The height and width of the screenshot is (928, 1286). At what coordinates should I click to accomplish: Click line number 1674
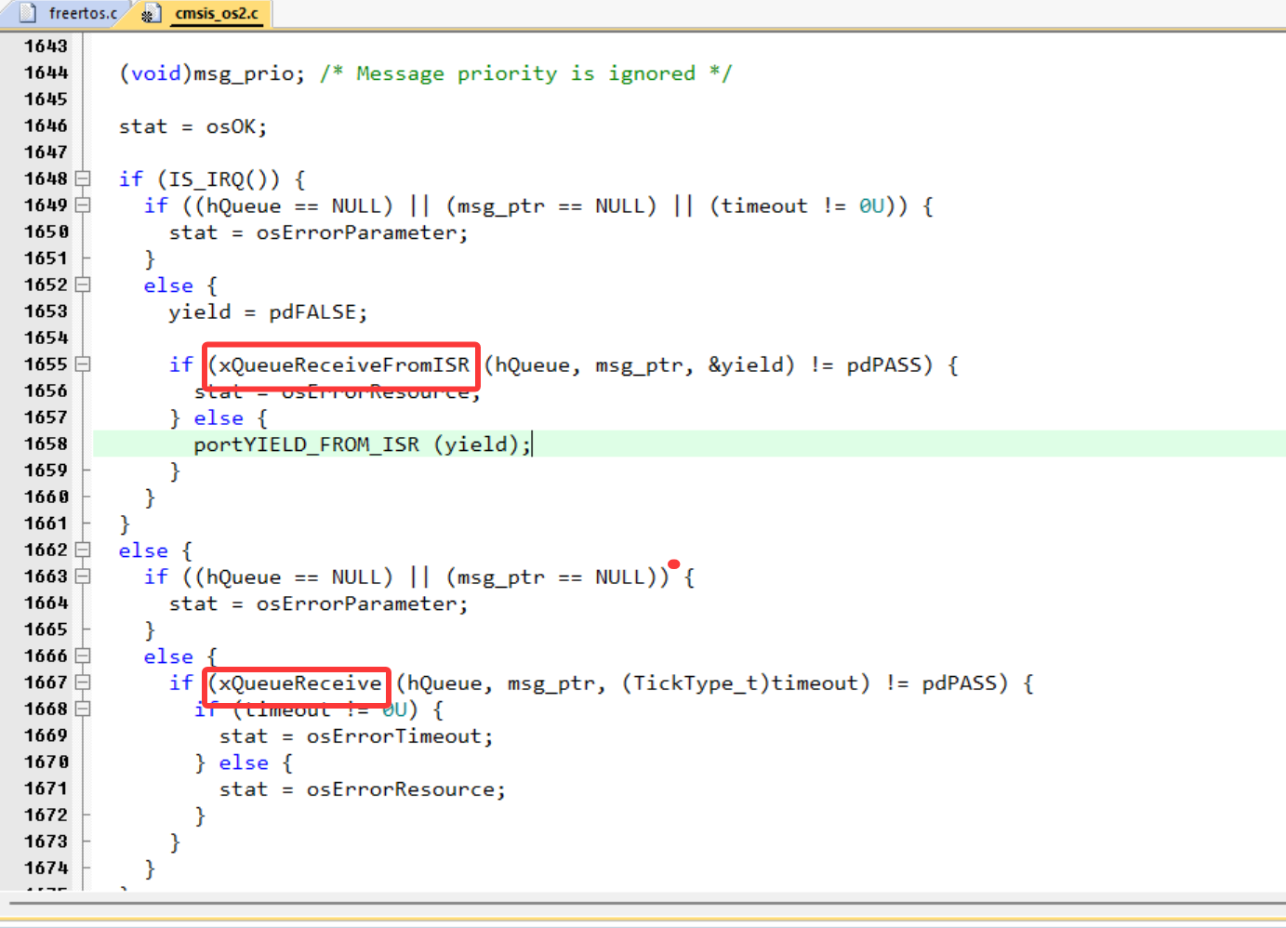(x=46, y=868)
